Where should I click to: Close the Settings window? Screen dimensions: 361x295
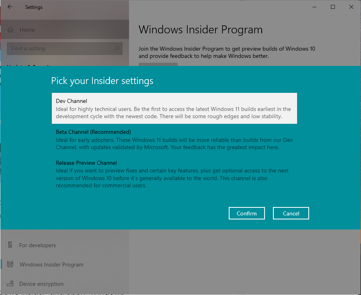351,7
